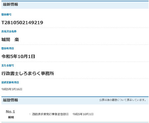Viewport: 149px width, 123px height.
Task: Click the 登録番号 label
Action: click(6, 15)
